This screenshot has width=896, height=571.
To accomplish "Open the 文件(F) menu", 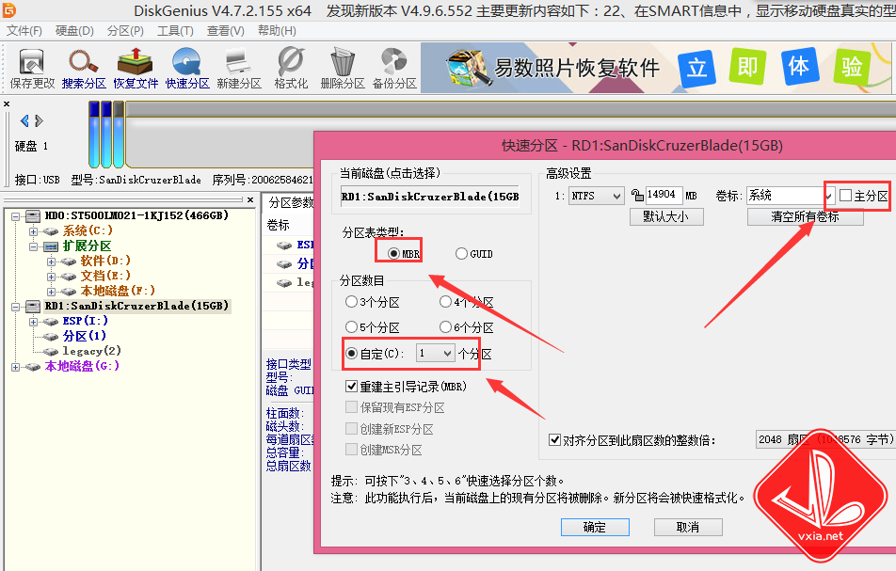I will (x=24, y=31).
